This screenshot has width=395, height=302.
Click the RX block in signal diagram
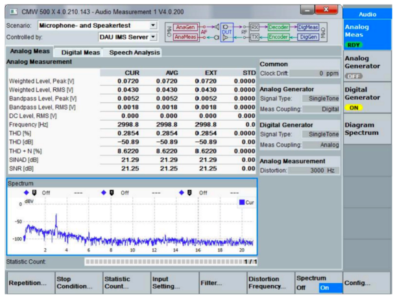(x=254, y=27)
